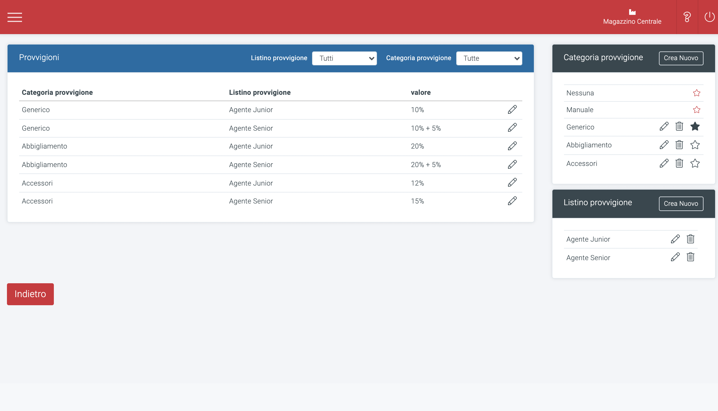Viewport: 718px width, 411px height.
Task: Click Magazzino Centrale label
Action: click(632, 22)
